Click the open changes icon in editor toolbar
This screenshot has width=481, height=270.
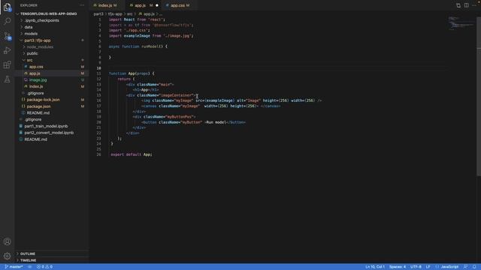pyautogui.click(x=458, y=5)
